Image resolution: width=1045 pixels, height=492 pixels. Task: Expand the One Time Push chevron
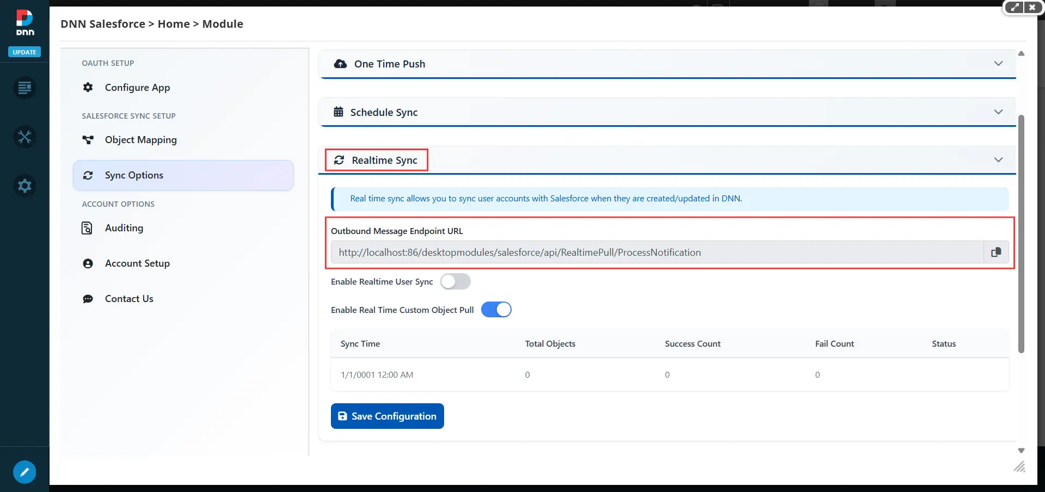998,63
